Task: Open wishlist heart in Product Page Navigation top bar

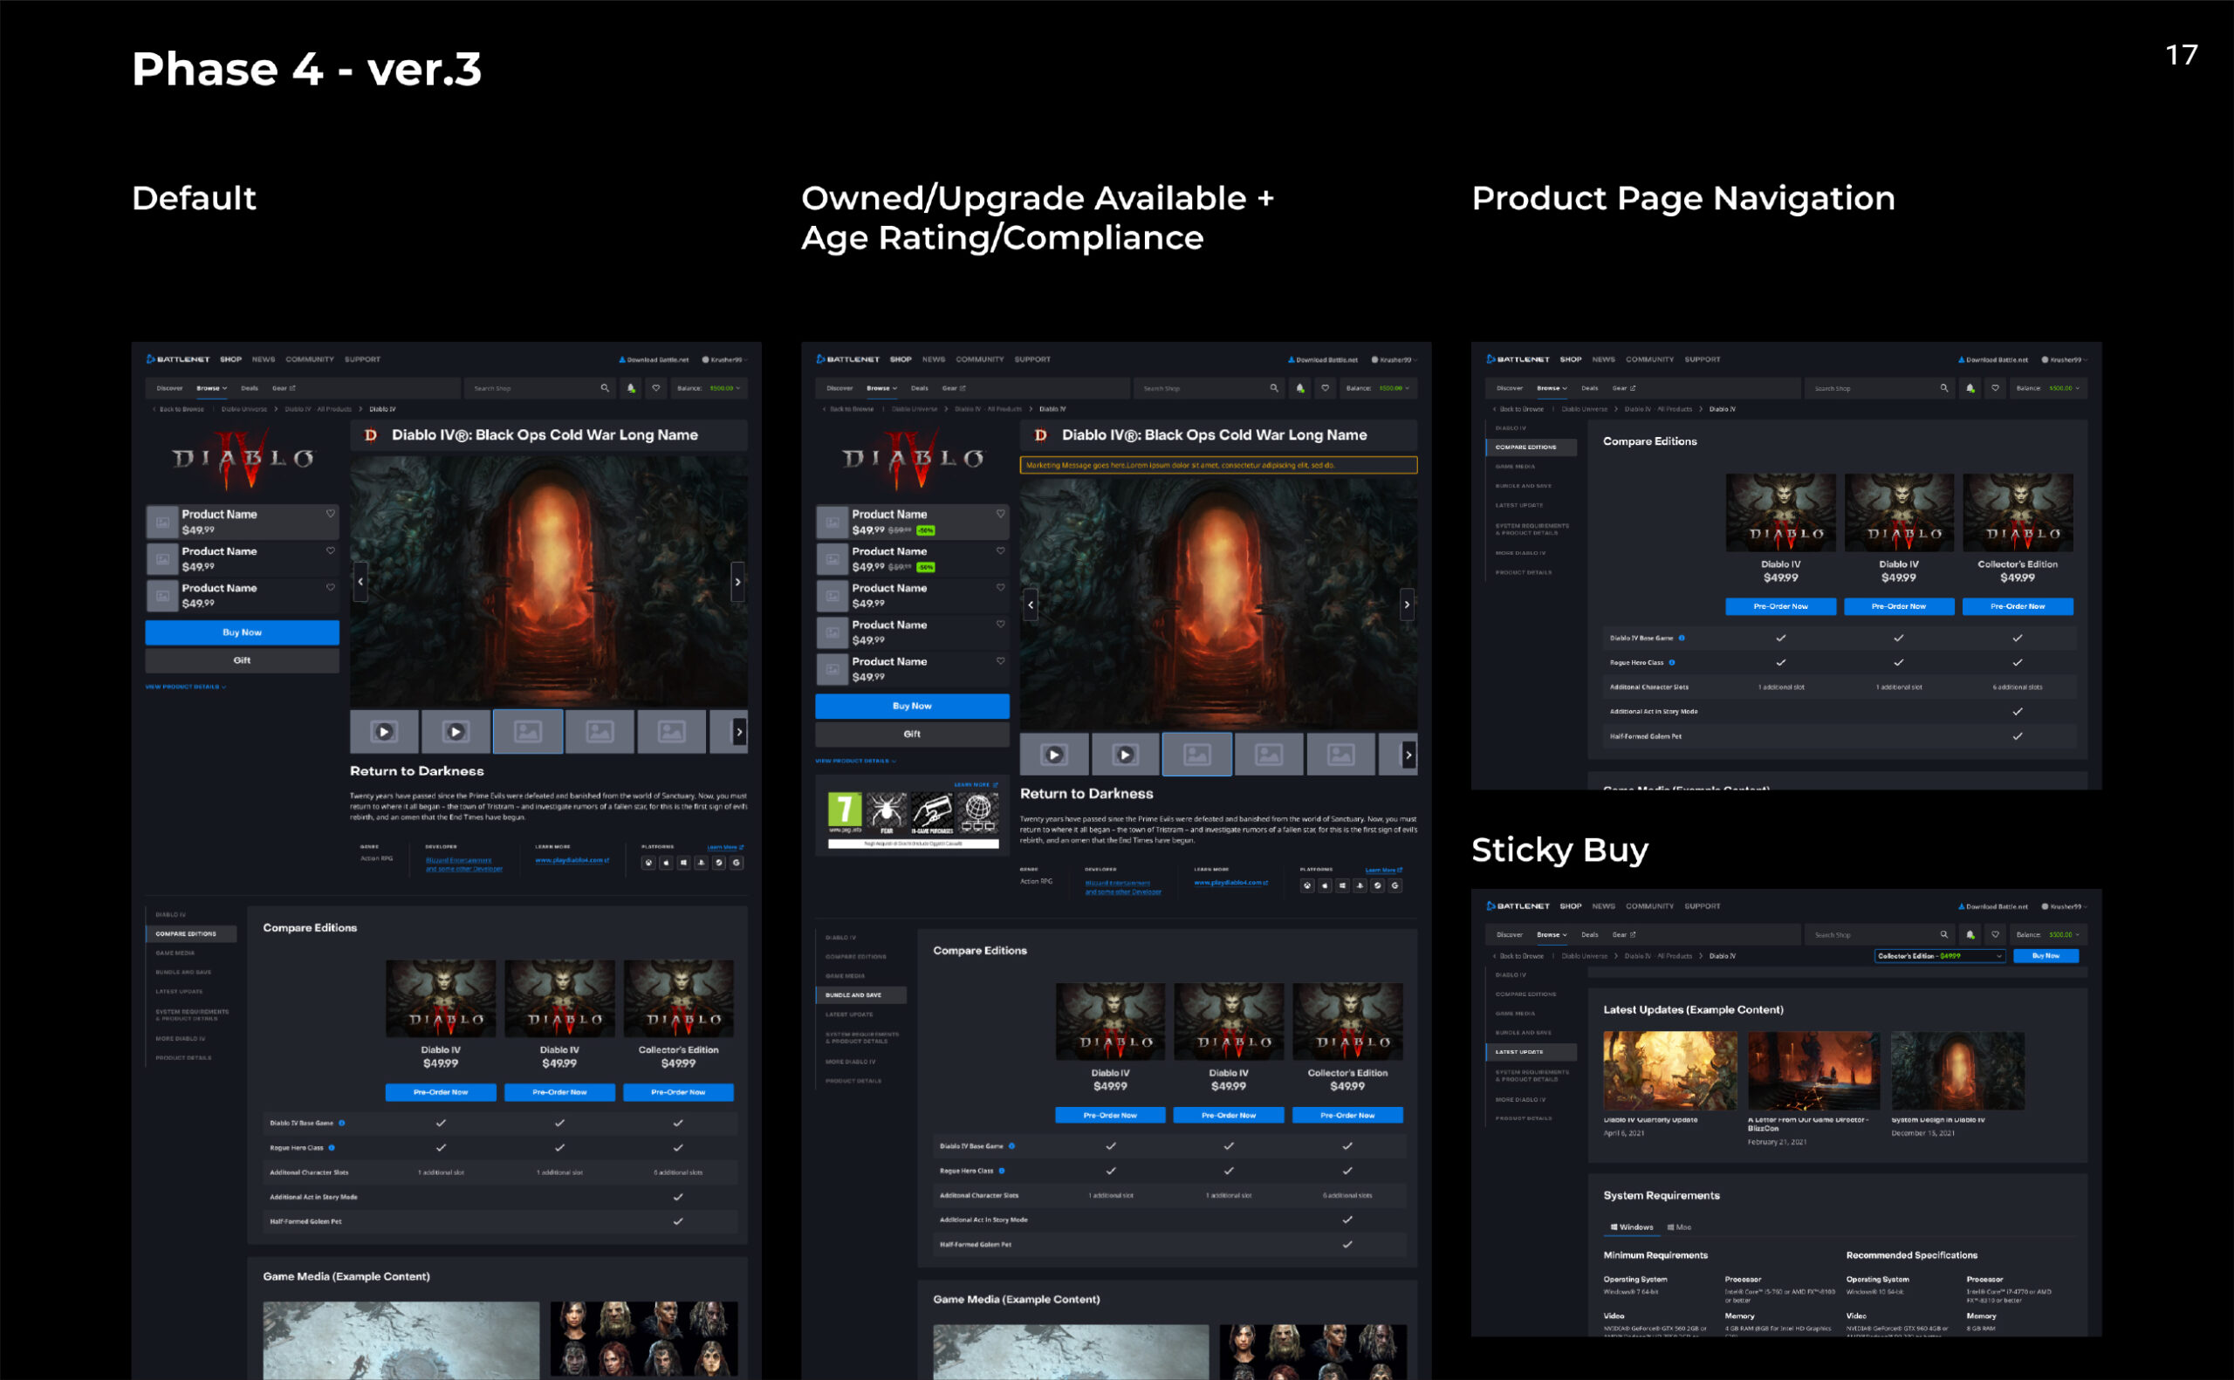Action: 1995,388
